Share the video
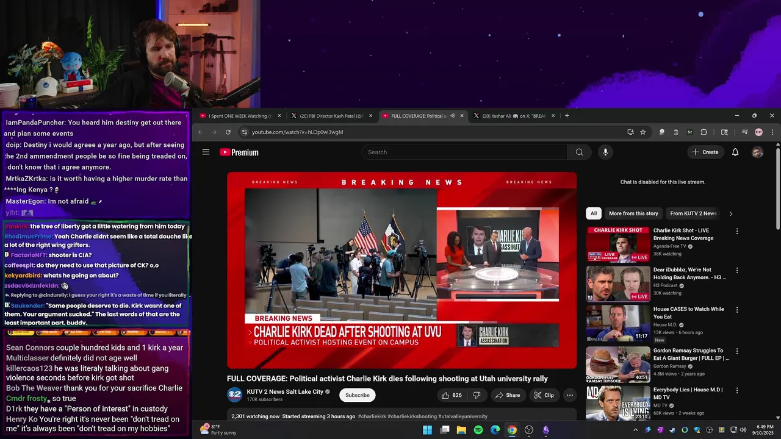 [x=508, y=395]
